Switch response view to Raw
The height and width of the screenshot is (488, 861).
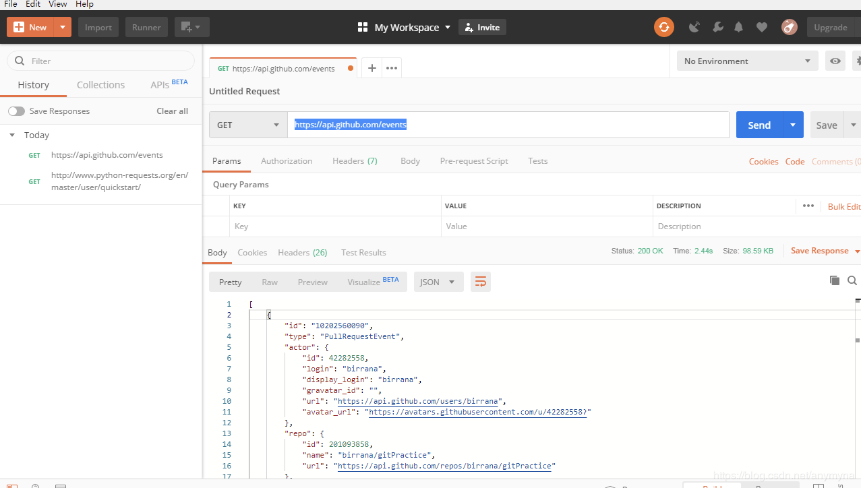tap(270, 282)
